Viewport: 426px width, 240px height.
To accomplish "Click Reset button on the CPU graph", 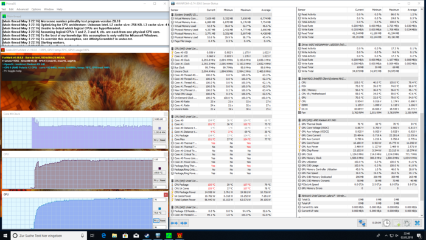I will (162, 180).
